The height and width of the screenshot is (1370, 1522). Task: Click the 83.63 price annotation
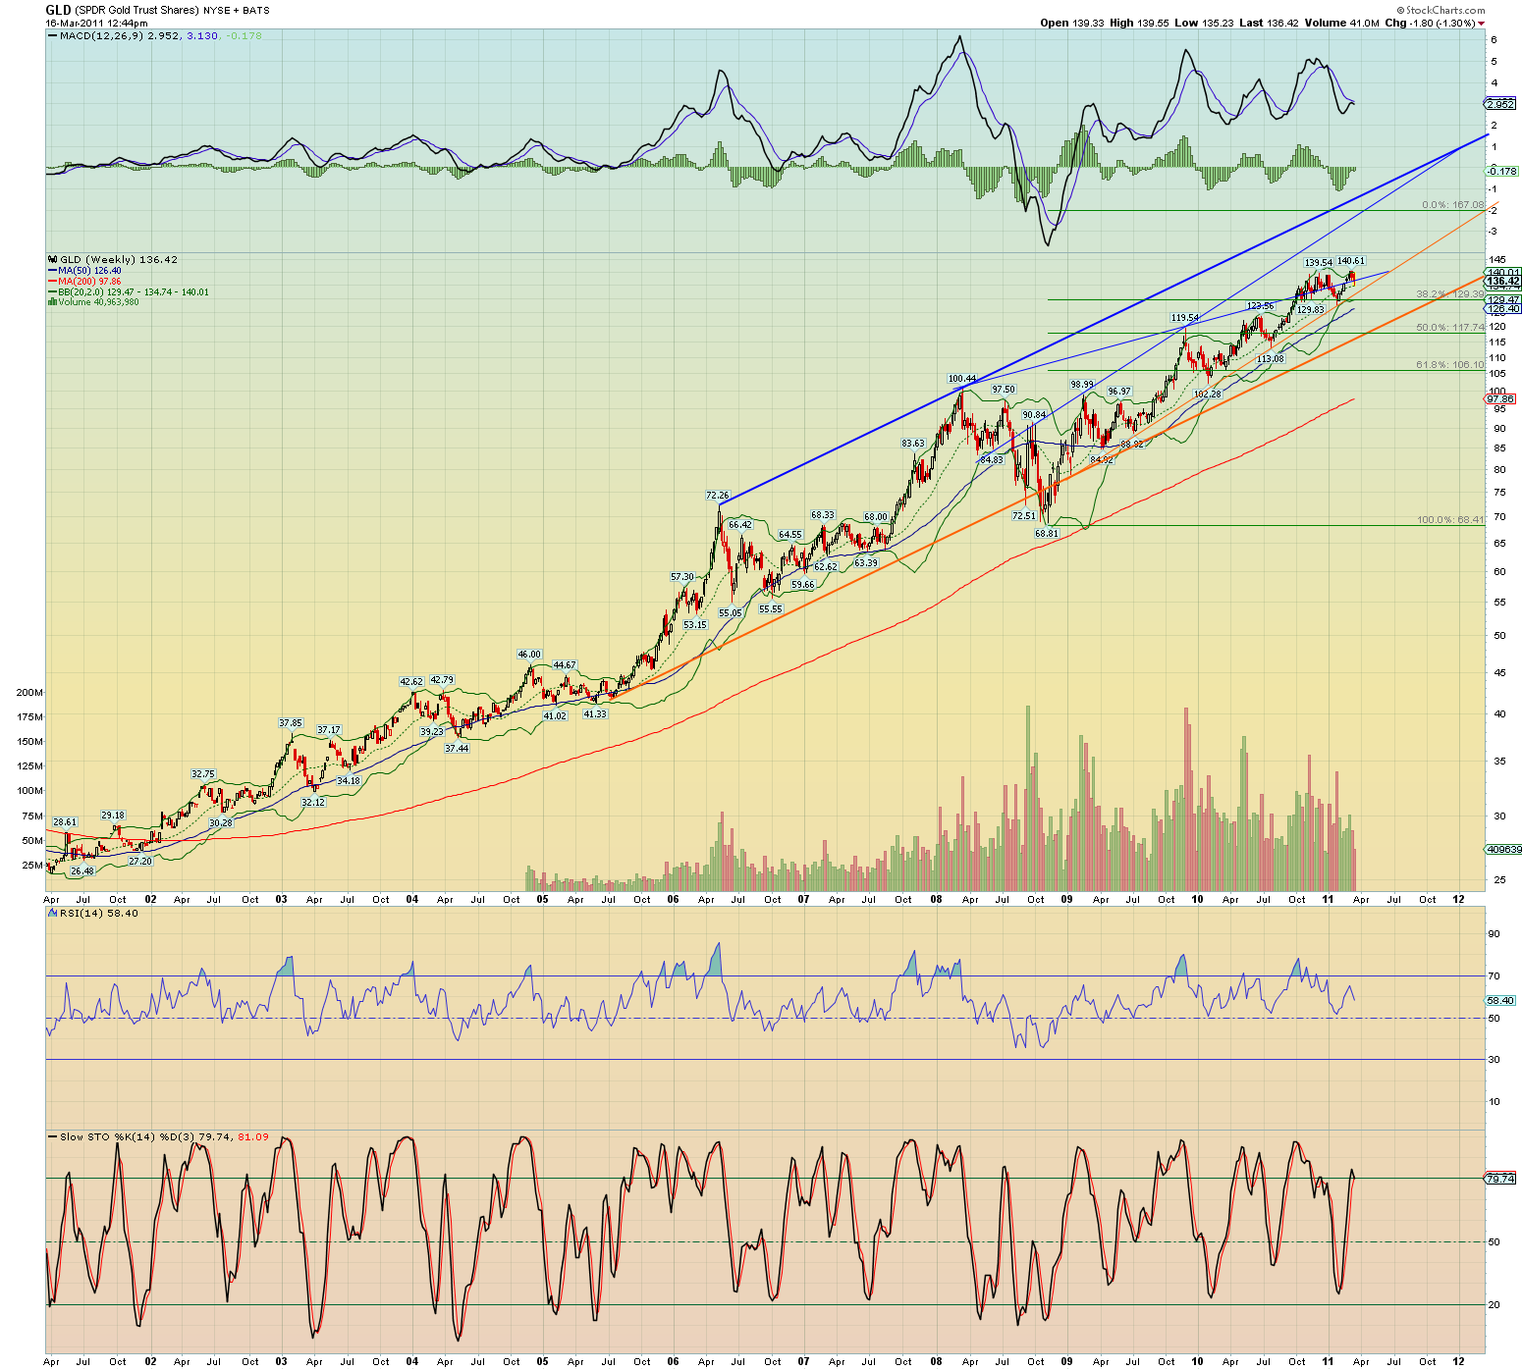(x=913, y=444)
